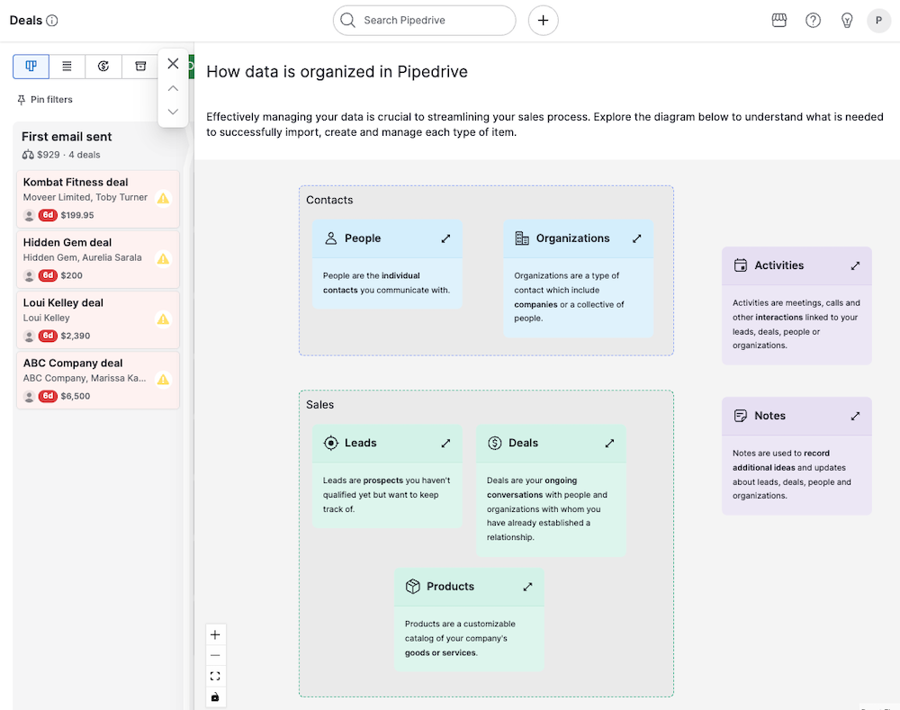Click the Activities calendar icon
Viewport: 900px width, 710px height.
tap(741, 265)
